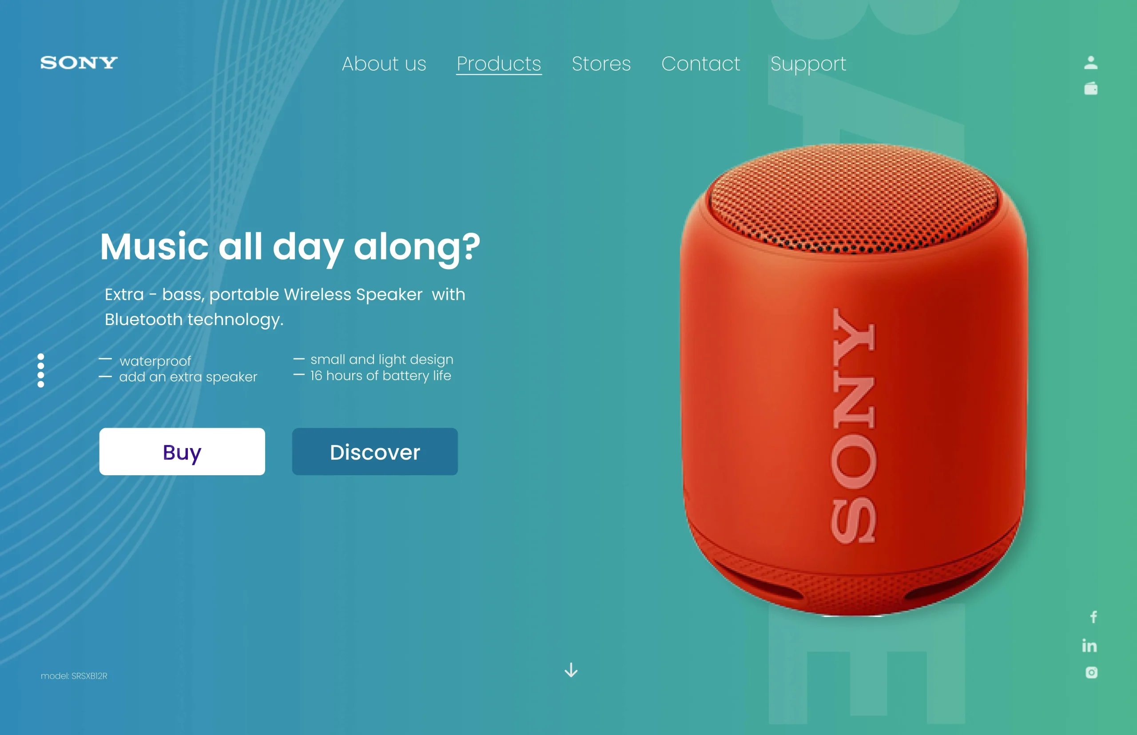The height and width of the screenshot is (735, 1137).
Task: Open the LinkedIn icon
Action: coord(1089,645)
